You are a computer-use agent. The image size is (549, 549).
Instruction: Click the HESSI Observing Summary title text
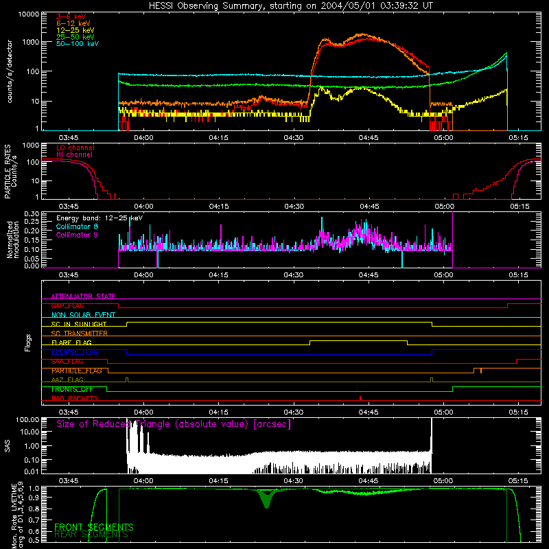coord(291,6)
